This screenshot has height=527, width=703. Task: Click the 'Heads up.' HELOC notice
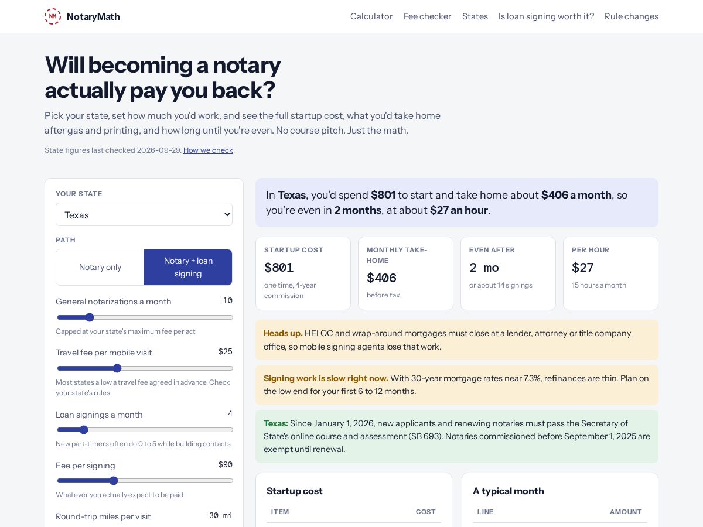click(x=457, y=340)
